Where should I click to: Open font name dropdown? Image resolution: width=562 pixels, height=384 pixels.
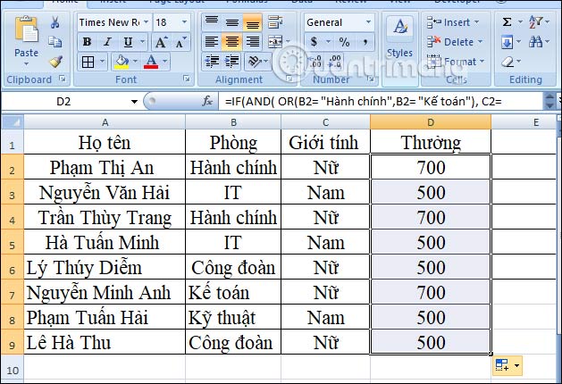(147, 22)
